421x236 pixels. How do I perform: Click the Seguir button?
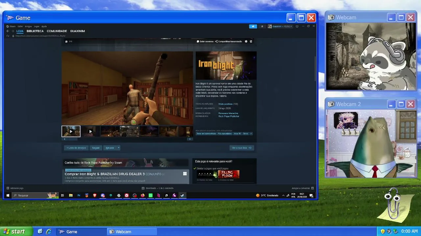pyautogui.click(x=96, y=148)
